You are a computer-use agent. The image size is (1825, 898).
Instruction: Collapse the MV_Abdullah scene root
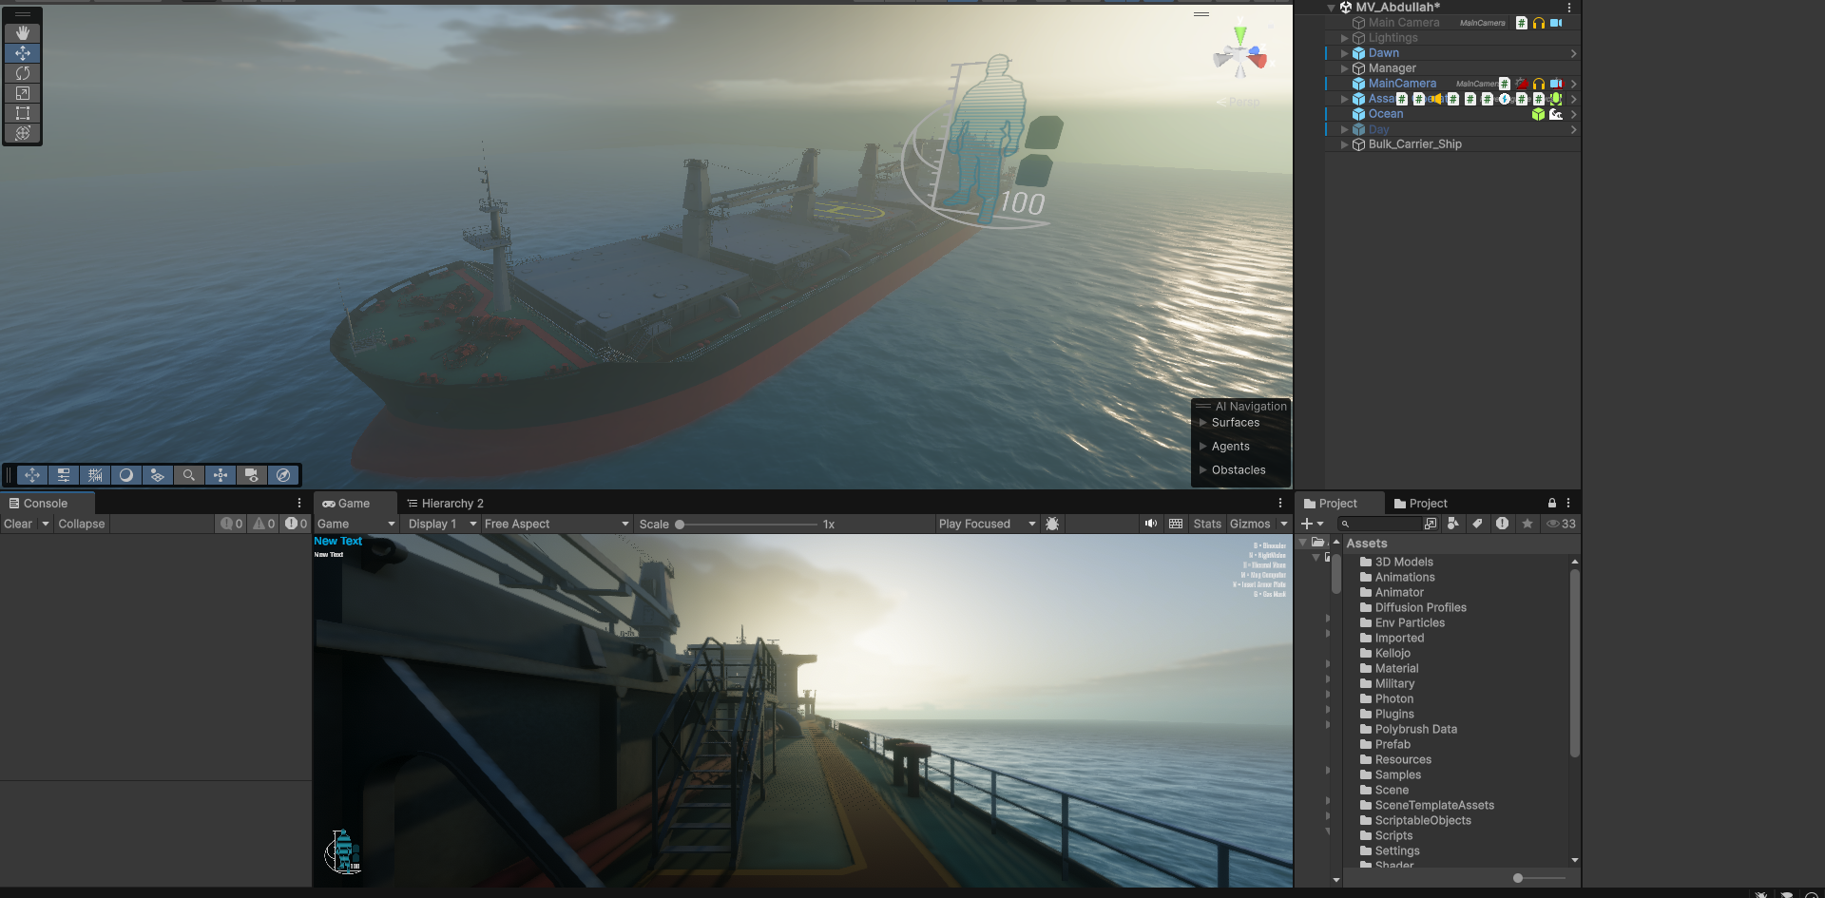[x=1331, y=8]
